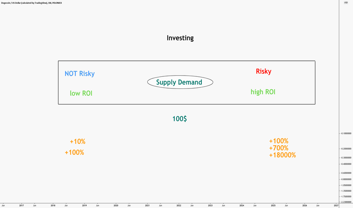The image size is (353, 208).
Task: Click the USD currency label
Action: coord(346,3)
